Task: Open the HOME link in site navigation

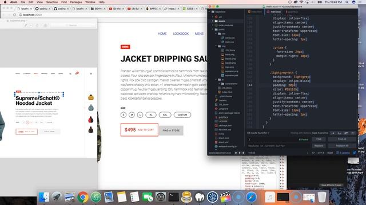Action: point(162,34)
